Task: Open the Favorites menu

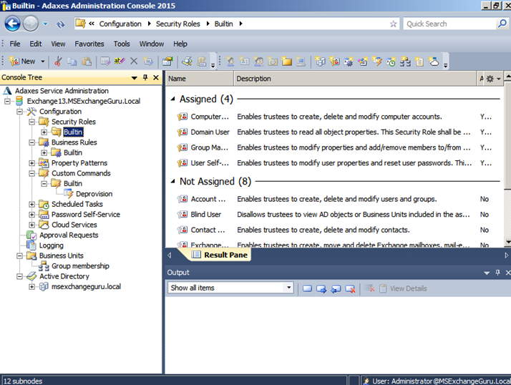Action: [89, 44]
